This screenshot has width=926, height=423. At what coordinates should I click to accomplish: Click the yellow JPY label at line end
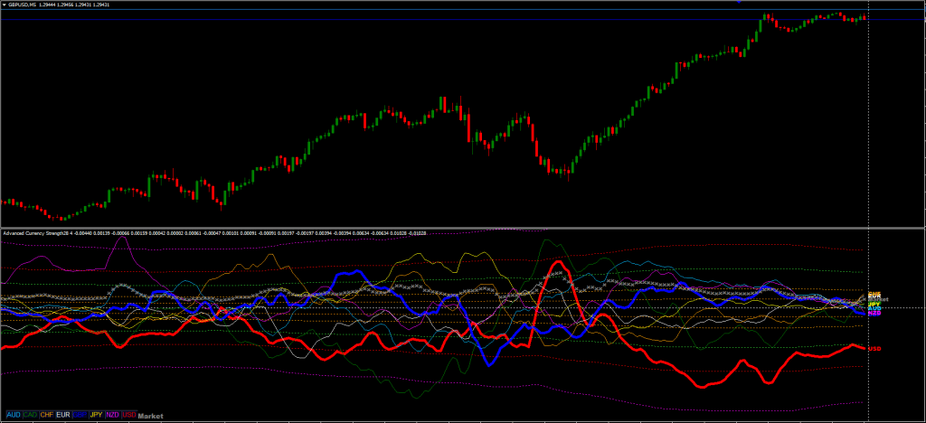pyautogui.click(x=874, y=304)
